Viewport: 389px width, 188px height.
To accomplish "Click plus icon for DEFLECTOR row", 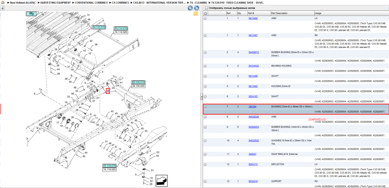I will click(205, 164).
